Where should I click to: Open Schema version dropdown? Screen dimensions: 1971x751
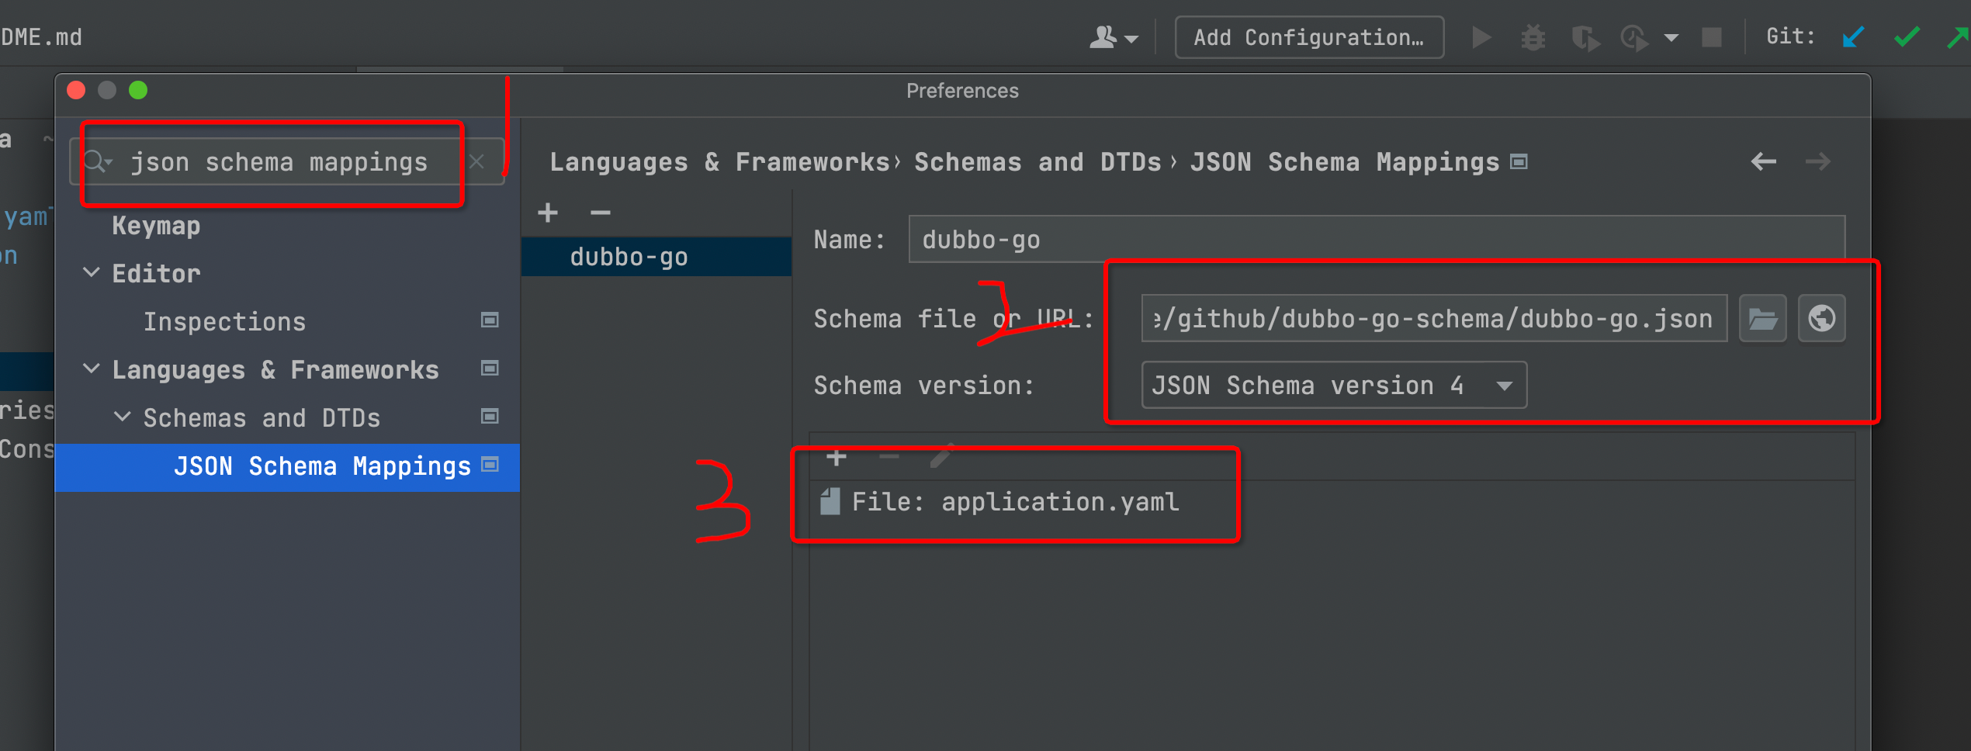[1334, 385]
